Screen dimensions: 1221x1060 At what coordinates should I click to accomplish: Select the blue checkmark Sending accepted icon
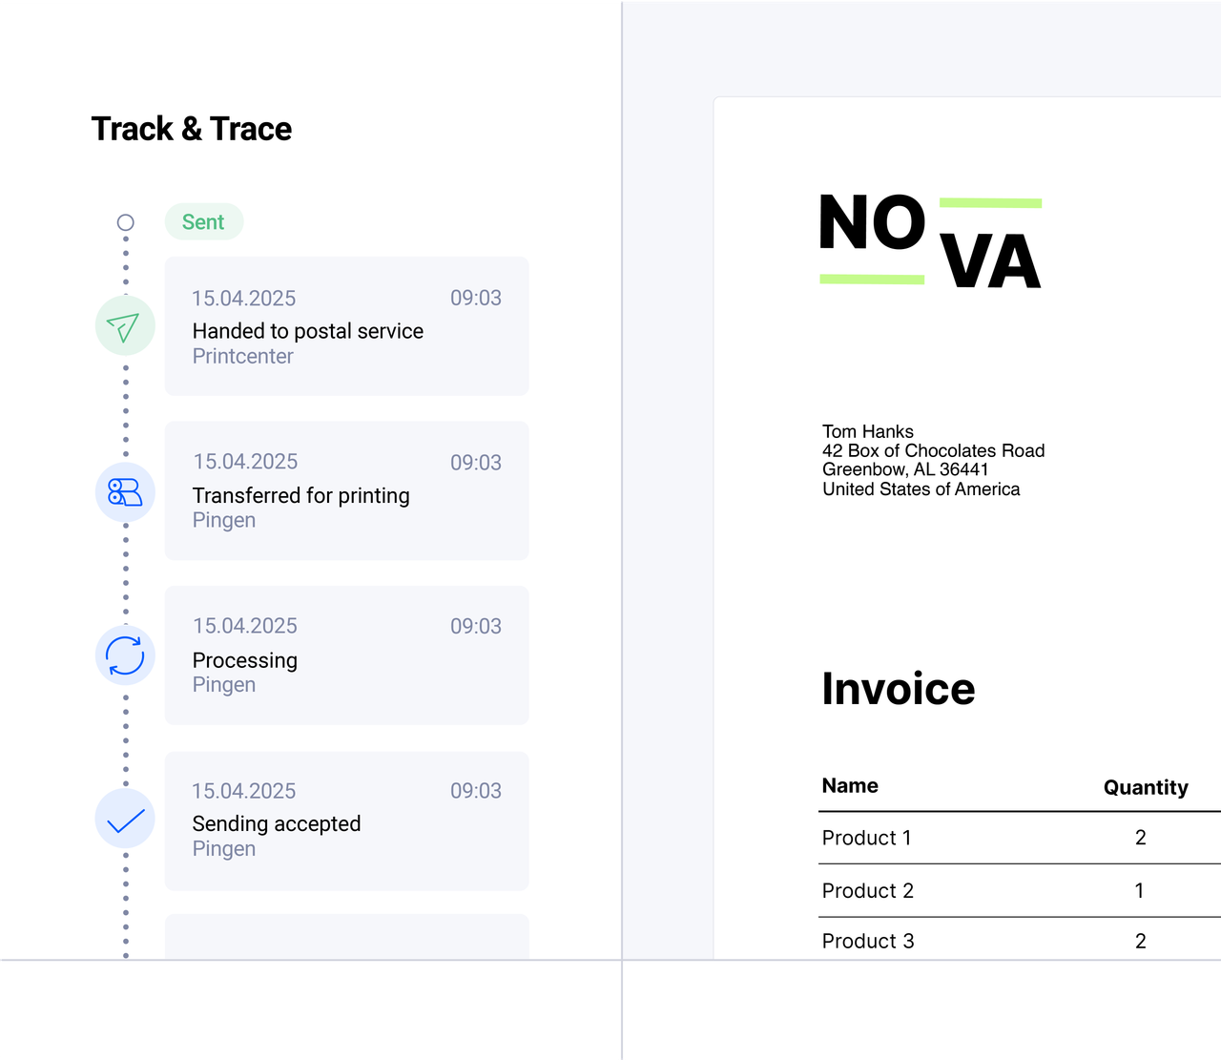pyautogui.click(x=124, y=819)
